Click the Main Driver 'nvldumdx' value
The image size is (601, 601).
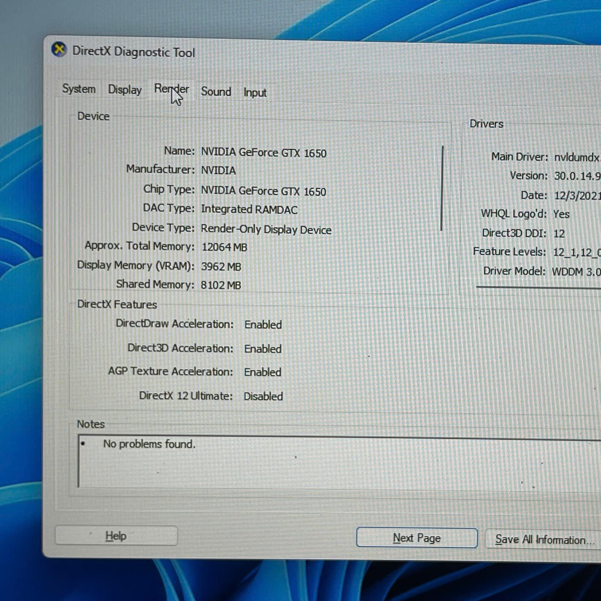pos(577,157)
